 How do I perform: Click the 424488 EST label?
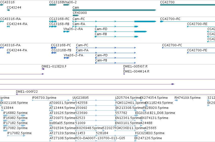point(146,123)
